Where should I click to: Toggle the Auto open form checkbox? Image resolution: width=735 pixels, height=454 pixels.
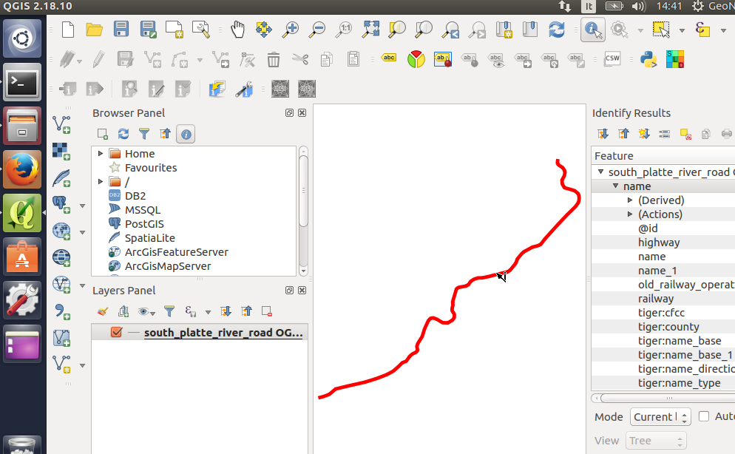coord(704,416)
